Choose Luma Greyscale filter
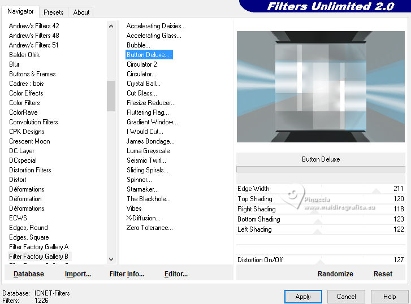The image size is (411, 304). (148, 151)
